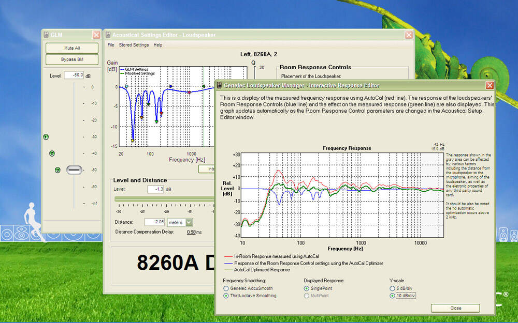Select the dark green downward notch filter marker

148,104
